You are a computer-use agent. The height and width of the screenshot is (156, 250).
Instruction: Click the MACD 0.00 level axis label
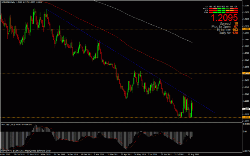[245, 132]
